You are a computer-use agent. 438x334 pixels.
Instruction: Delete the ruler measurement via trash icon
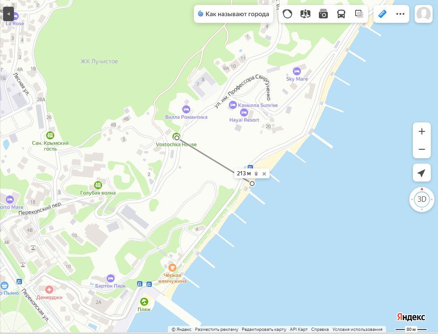pyautogui.click(x=256, y=174)
